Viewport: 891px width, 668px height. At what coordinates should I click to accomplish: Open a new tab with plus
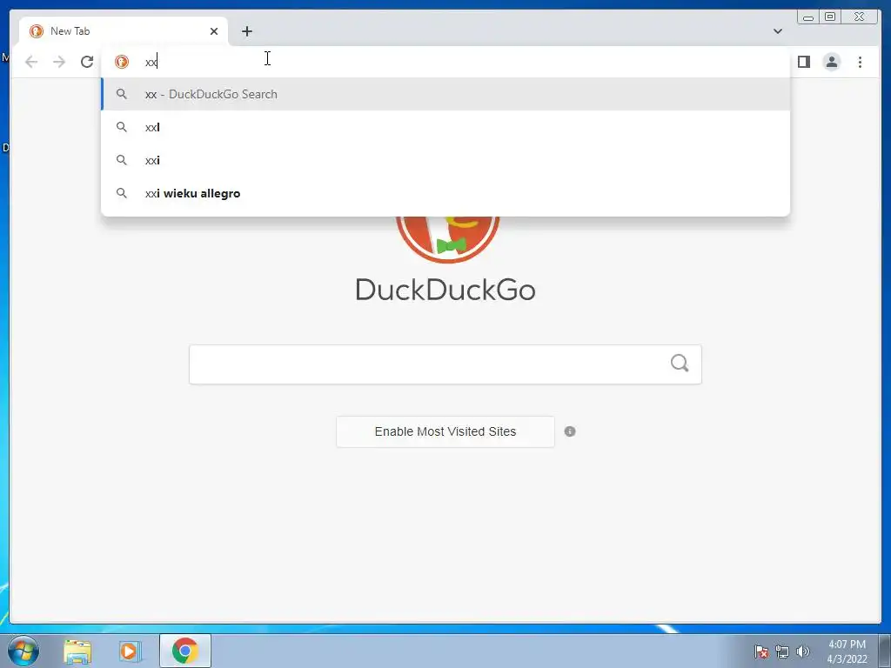246,31
